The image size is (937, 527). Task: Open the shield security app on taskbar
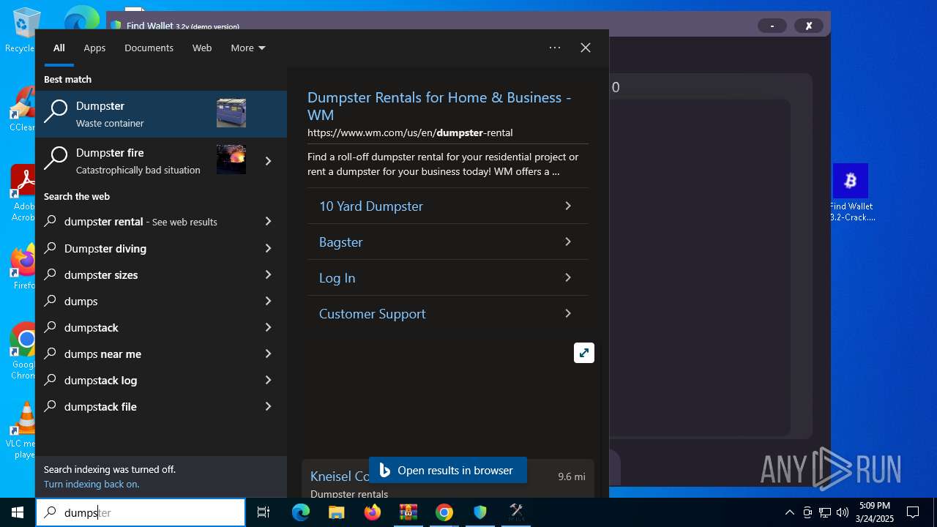480,512
